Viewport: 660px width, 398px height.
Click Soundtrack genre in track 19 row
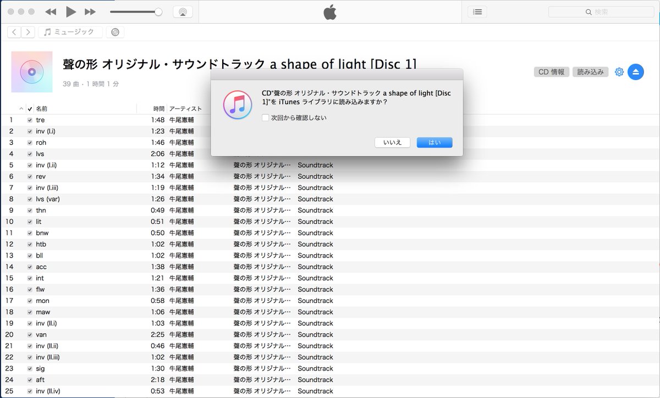315,323
